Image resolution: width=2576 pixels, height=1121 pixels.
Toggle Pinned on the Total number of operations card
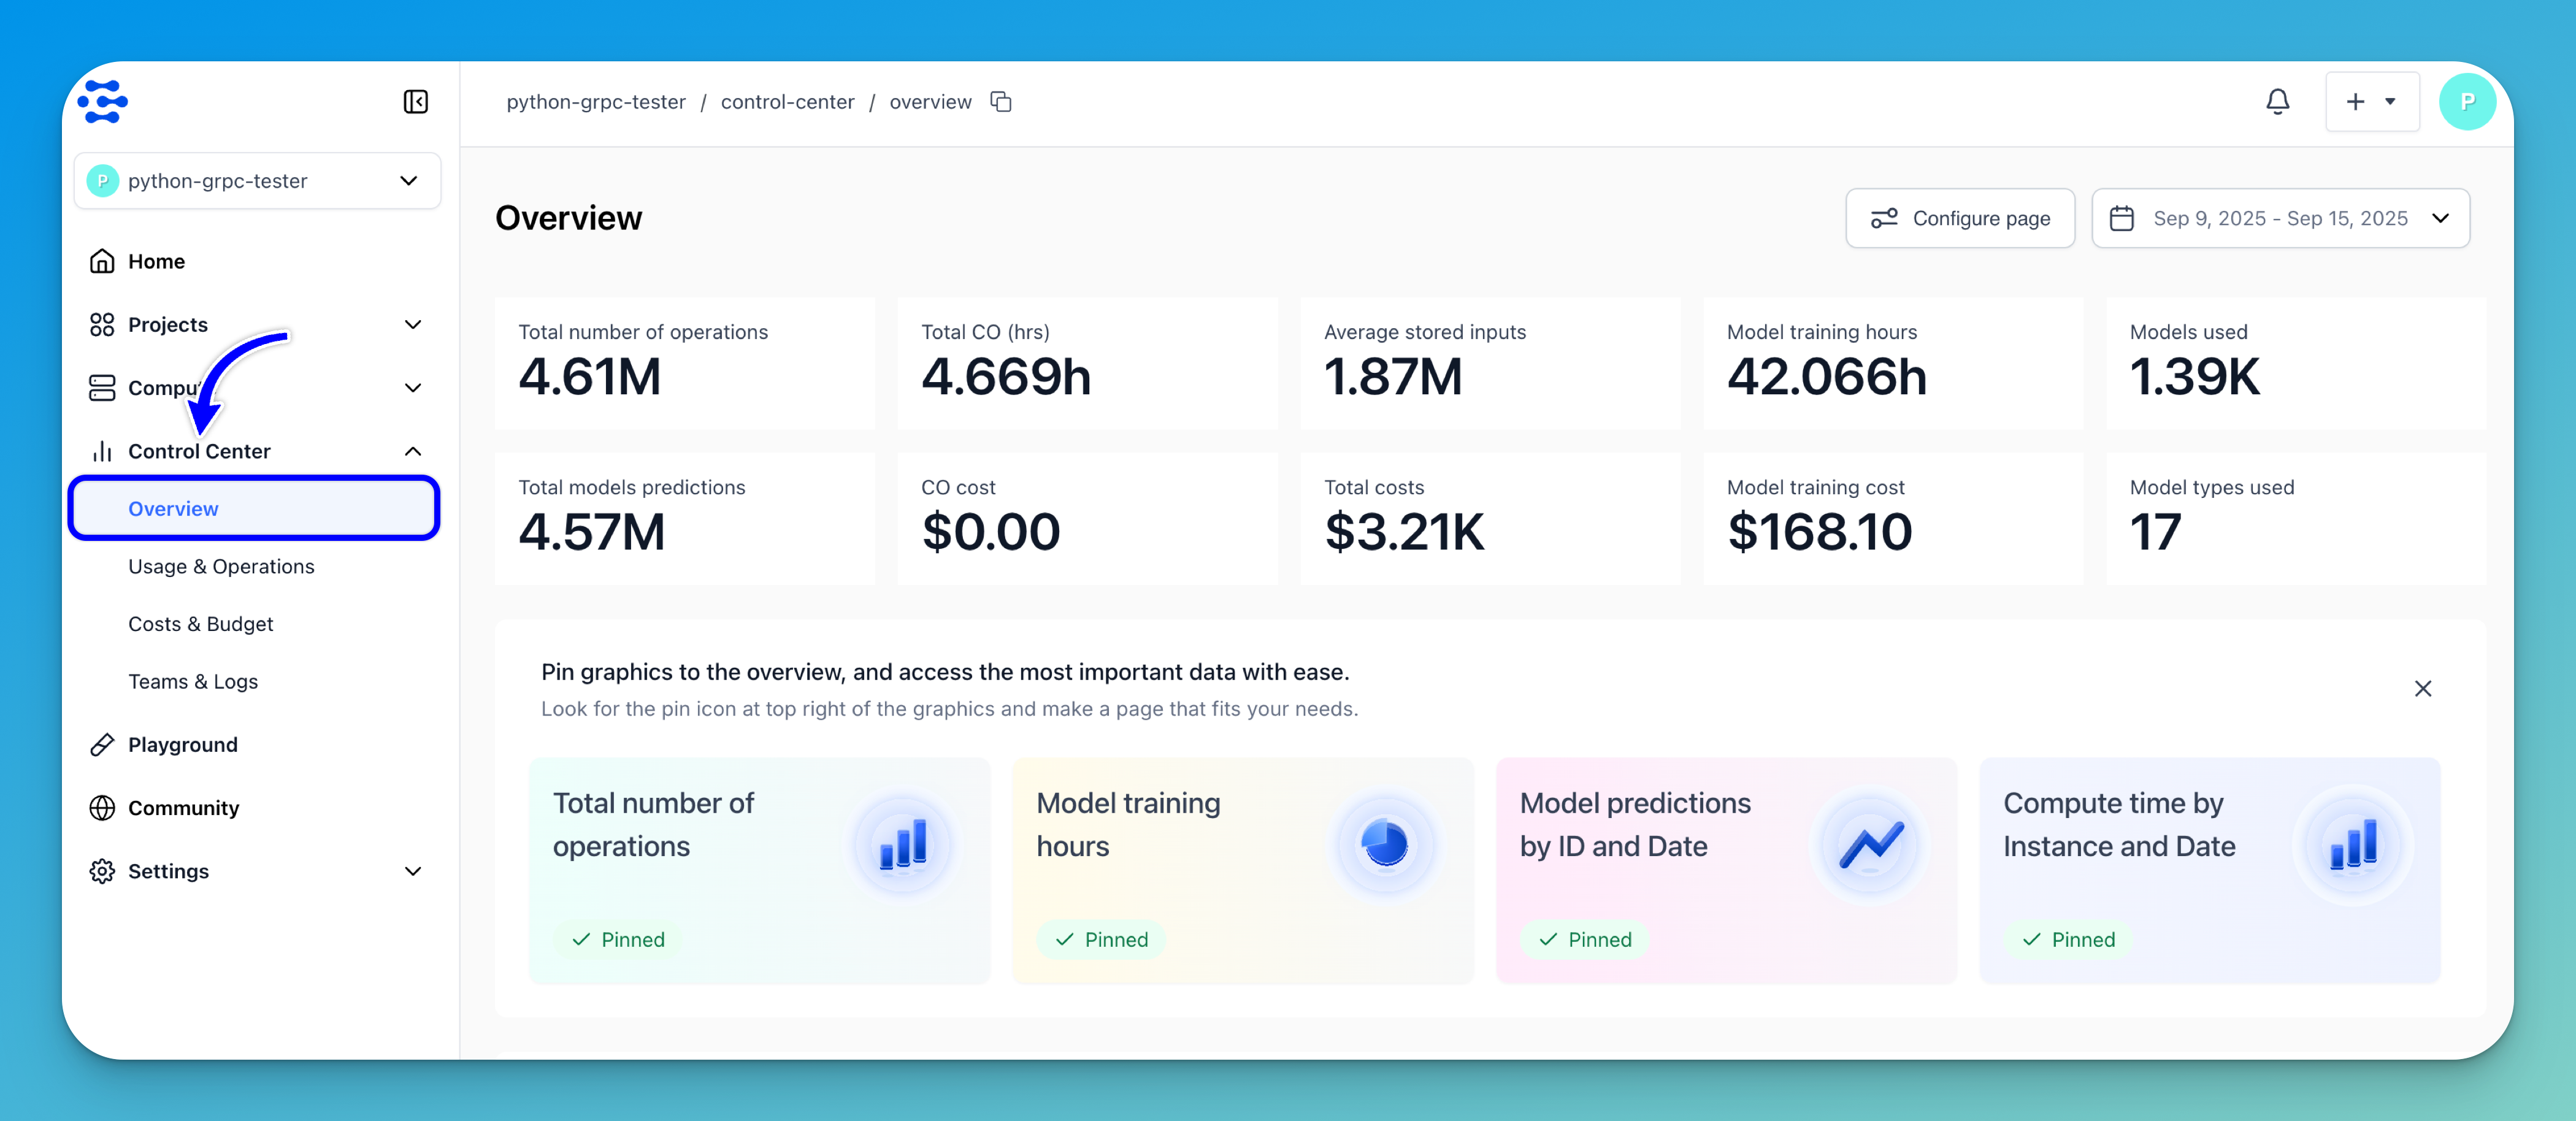tap(618, 939)
